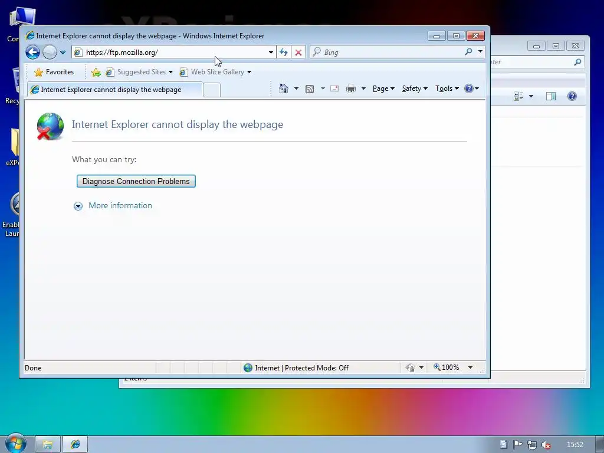This screenshot has height=453, width=604.
Task: Click the privacy/security lock status icon
Action: click(x=411, y=368)
